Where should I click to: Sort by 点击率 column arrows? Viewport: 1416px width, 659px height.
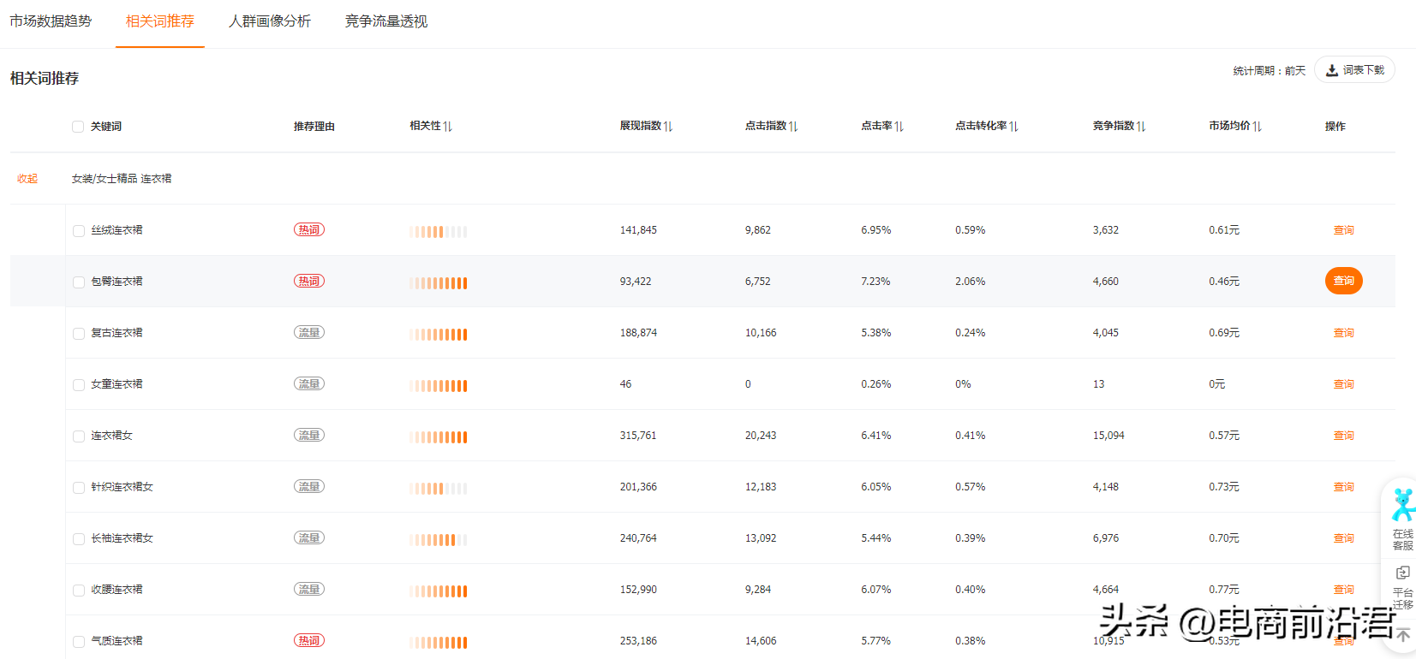click(x=899, y=127)
